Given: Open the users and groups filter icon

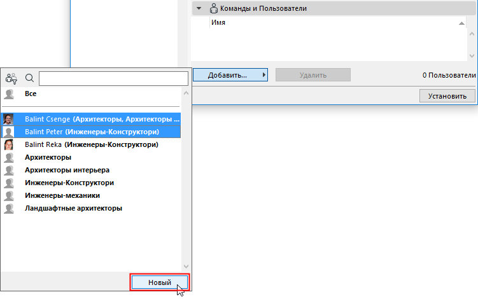Looking at the screenshot, I should [x=11, y=79].
